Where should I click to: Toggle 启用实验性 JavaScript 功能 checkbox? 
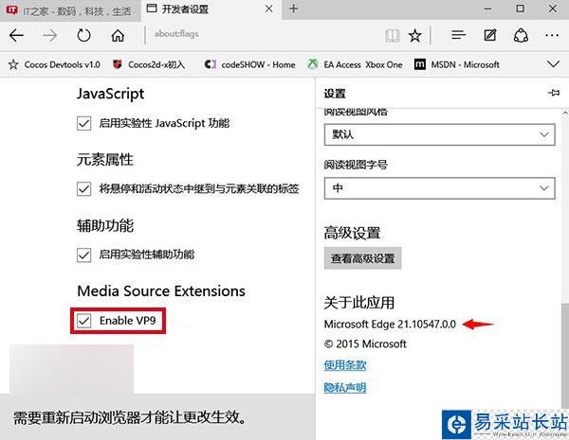click(x=83, y=124)
